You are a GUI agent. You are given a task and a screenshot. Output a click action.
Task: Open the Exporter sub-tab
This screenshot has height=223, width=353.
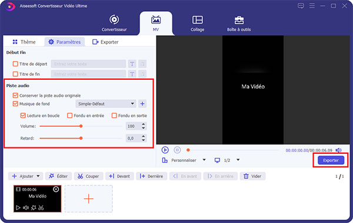click(x=105, y=42)
